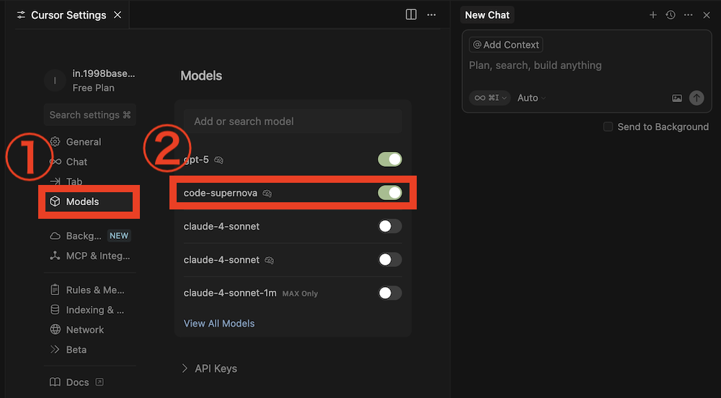Viewport: 721px width, 398px height.
Task: Click the brain icon beside gpt-5
Action: pos(219,160)
